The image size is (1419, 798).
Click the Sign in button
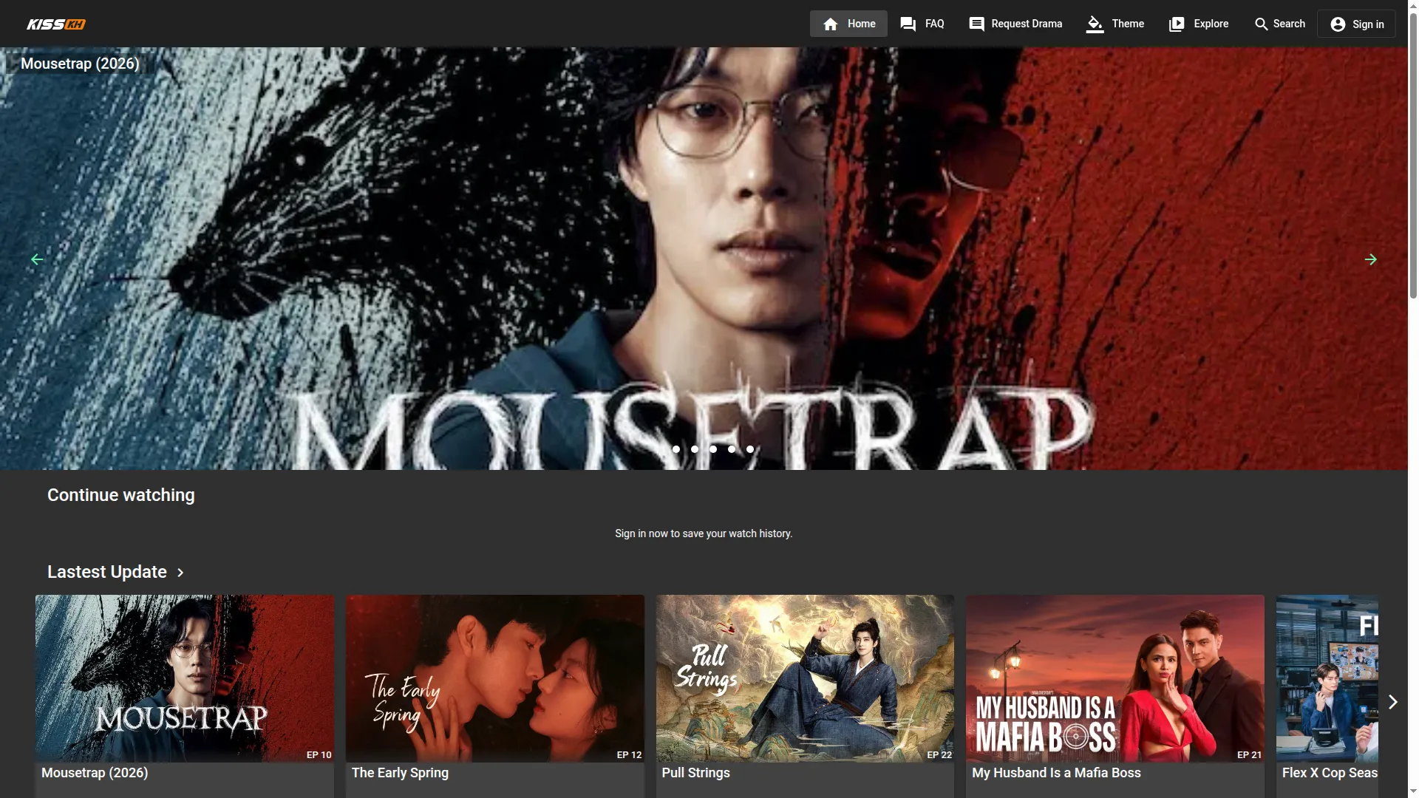click(1356, 24)
